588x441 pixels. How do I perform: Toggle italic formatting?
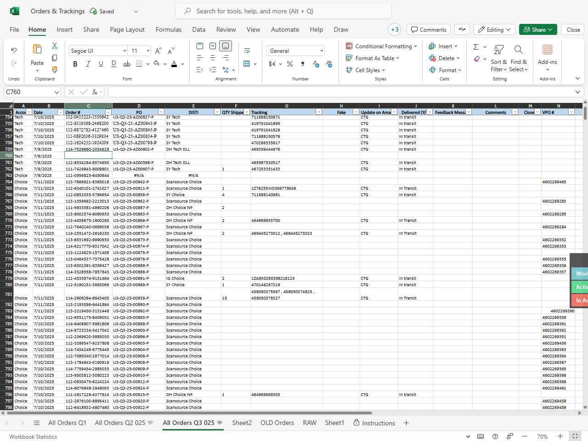click(88, 64)
